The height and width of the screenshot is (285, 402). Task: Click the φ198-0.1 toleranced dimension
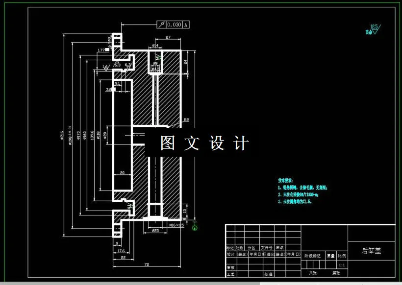[69, 136]
